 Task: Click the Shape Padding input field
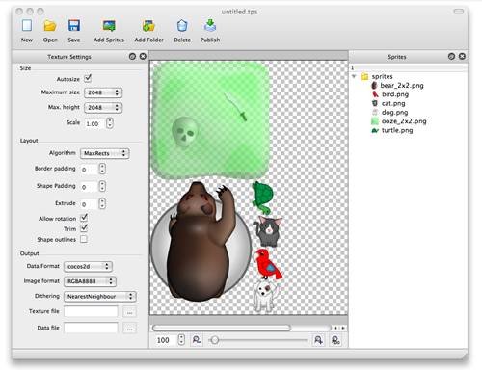point(89,186)
